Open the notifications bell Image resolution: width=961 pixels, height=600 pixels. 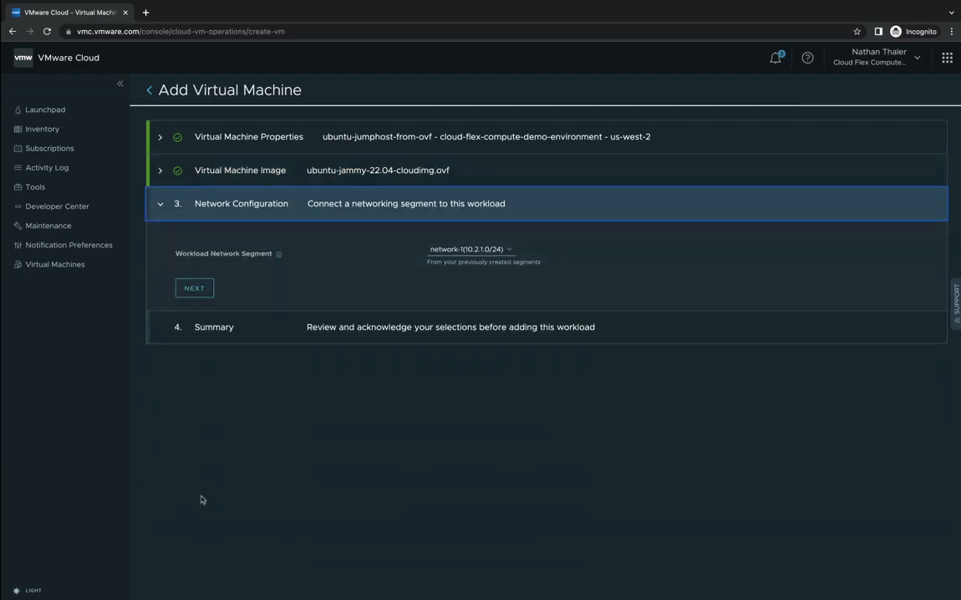(x=775, y=58)
